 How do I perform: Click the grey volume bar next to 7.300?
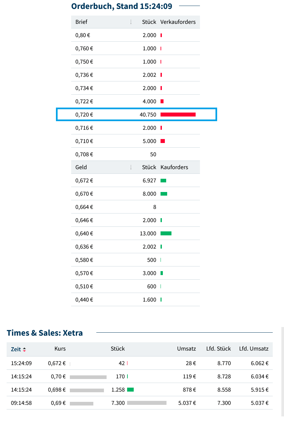pos(147,403)
